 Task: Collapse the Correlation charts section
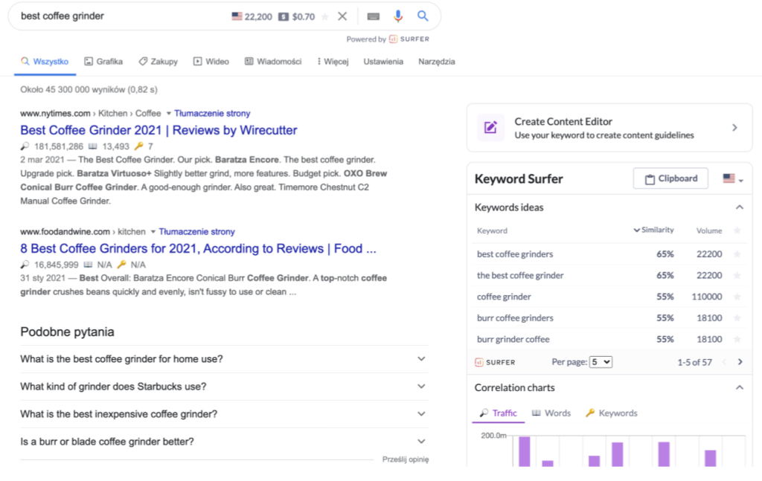coord(739,387)
